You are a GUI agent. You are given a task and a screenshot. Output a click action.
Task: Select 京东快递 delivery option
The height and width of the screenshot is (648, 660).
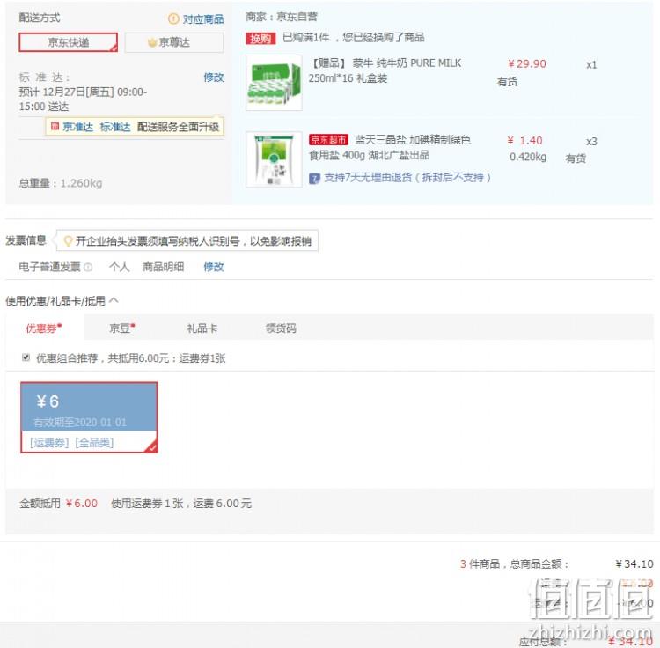click(x=68, y=42)
